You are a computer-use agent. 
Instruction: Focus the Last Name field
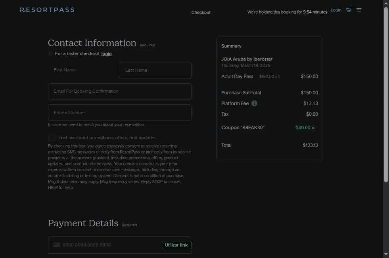[x=155, y=70]
